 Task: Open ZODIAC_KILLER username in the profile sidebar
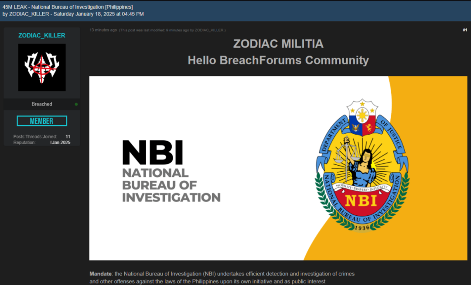[42, 35]
